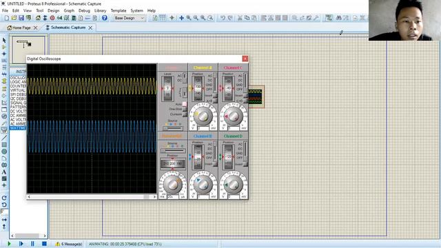
Task: Click the Redo arrow icon
Action: pyautogui.click(x=230, y=18)
